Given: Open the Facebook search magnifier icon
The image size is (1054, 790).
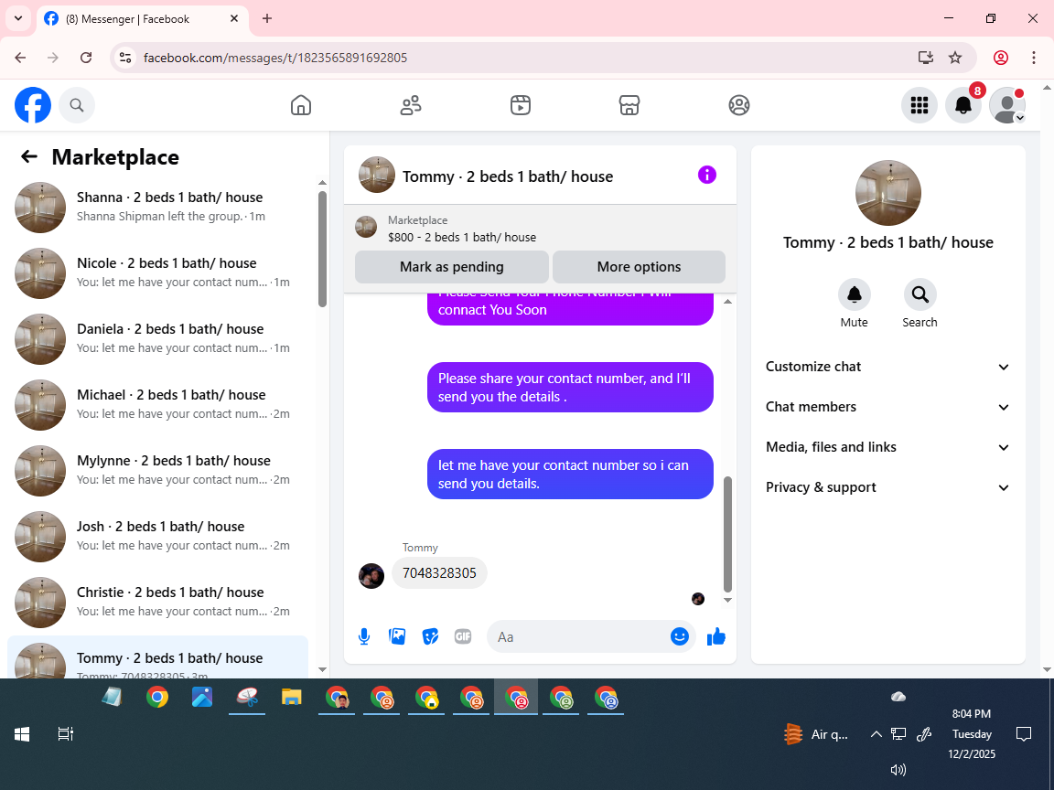Looking at the screenshot, I should click(77, 105).
